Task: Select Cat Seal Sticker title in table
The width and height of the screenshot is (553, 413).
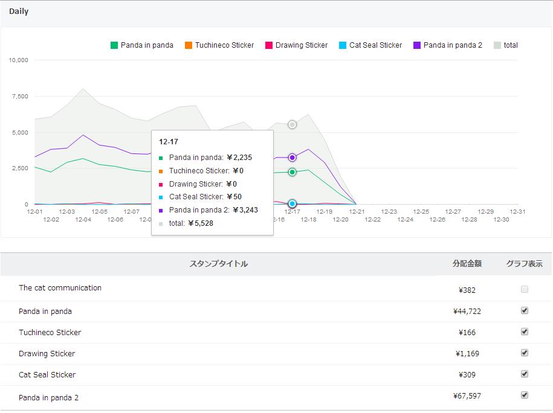Action: click(47, 375)
